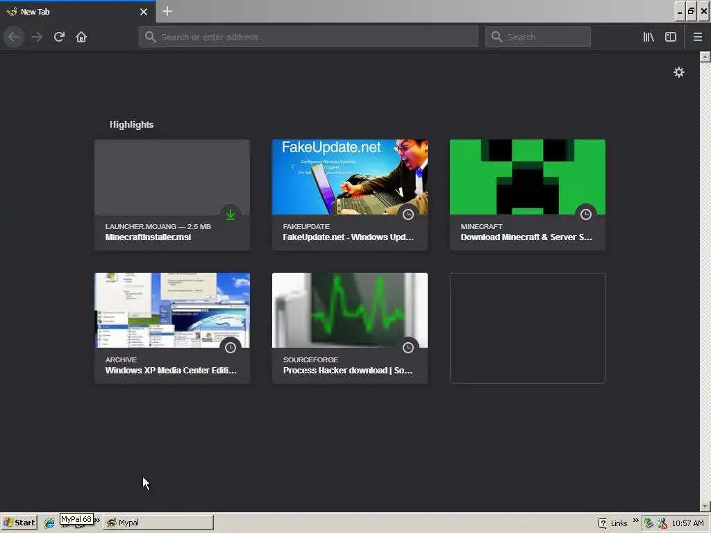Image resolution: width=711 pixels, height=533 pixels.
Task: Click the Highlights section heading
Action: [131, 125]
